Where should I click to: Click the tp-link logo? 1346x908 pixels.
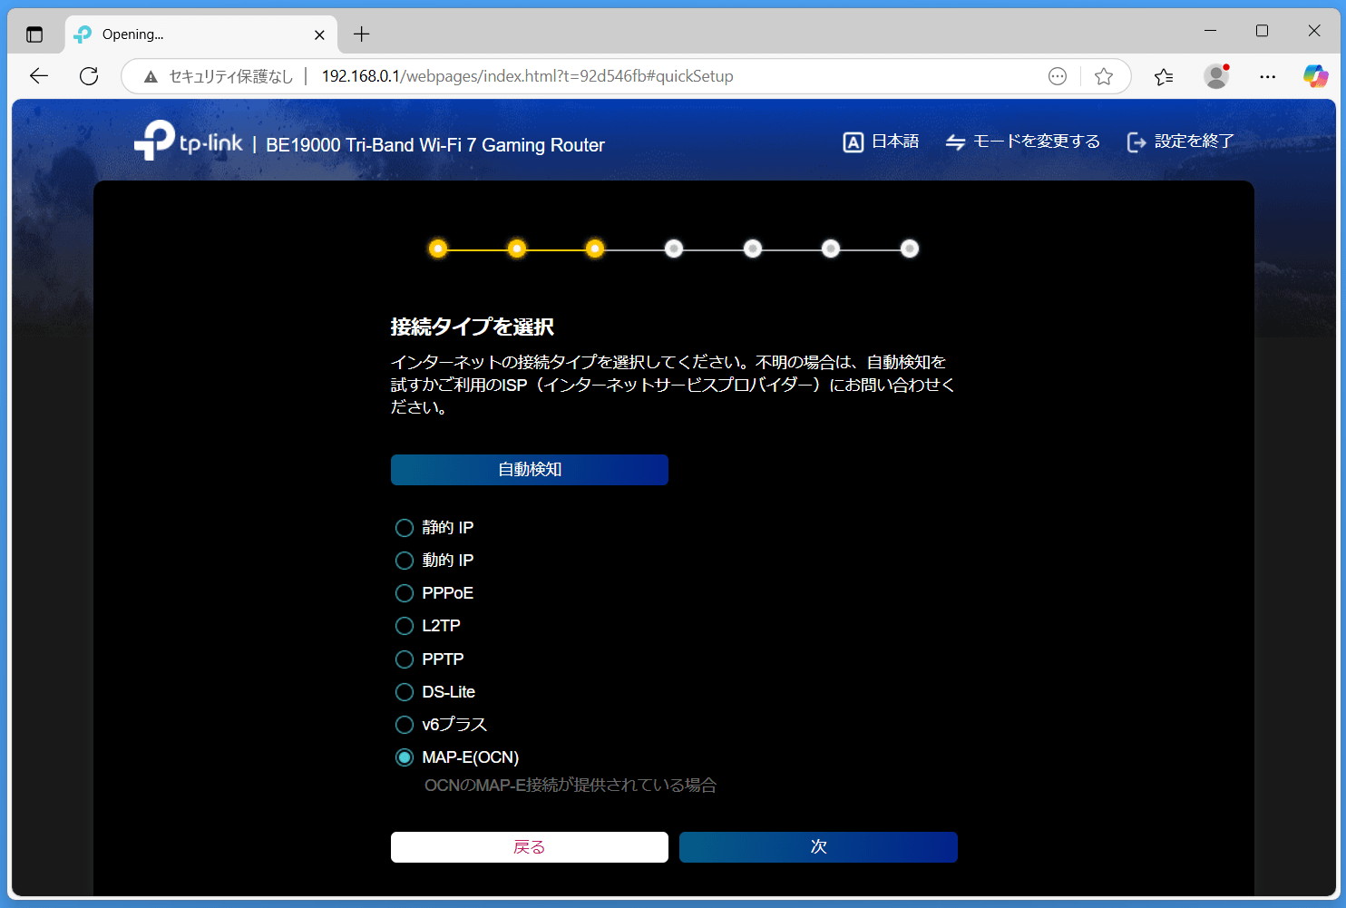pos(189,141)
